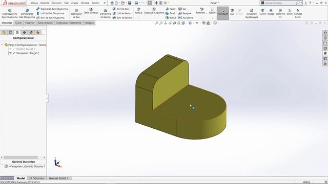
Task: Click the Ekstrüzyon ile Katı Oluşturma tool
Action: coord(10,14)
